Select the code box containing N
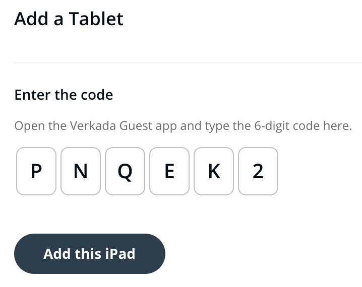 (81, 171)
